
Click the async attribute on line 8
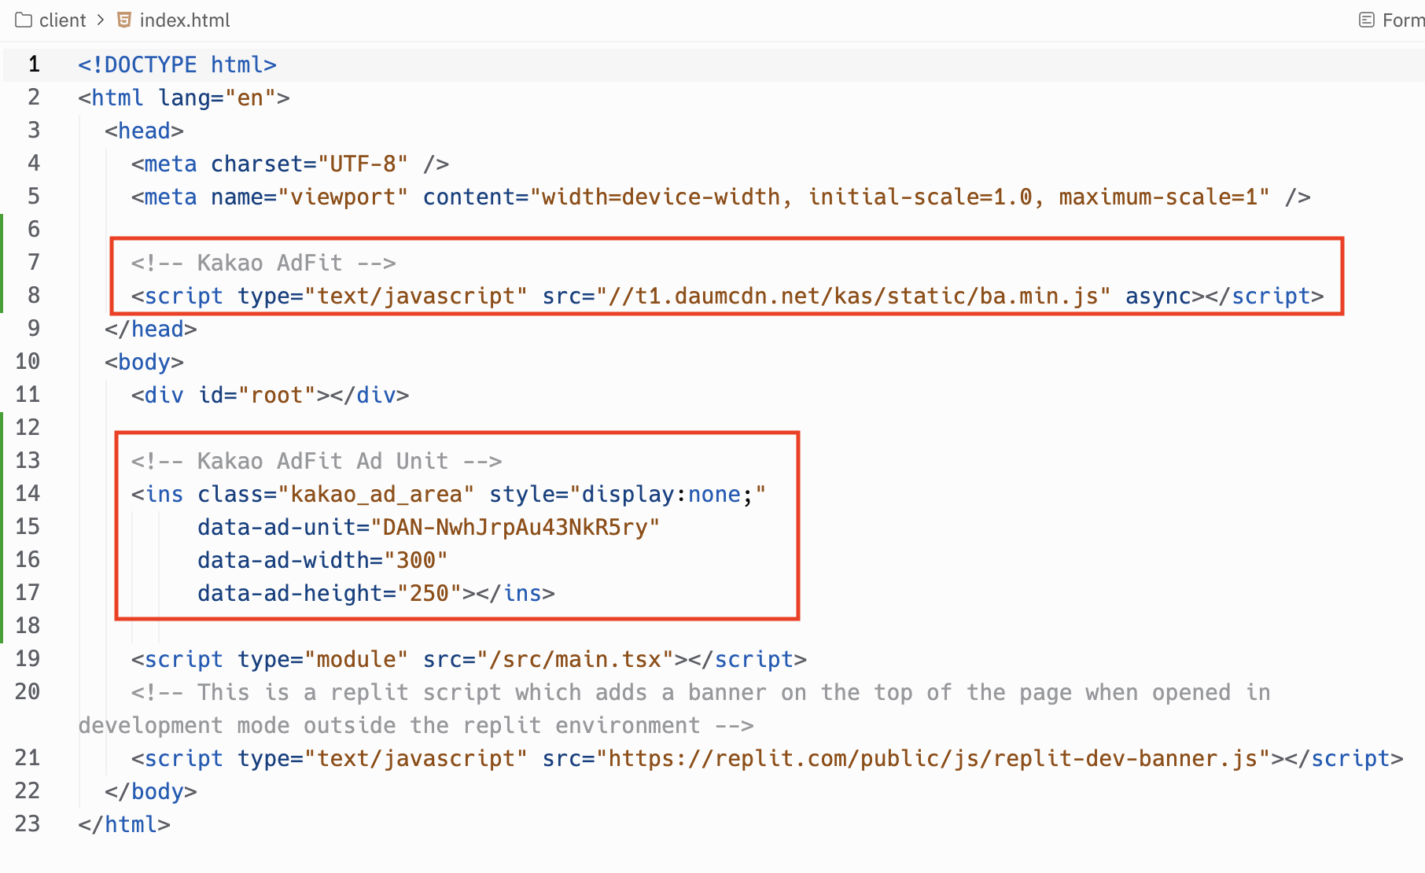pyautogui.click(x=1158, y=296)
